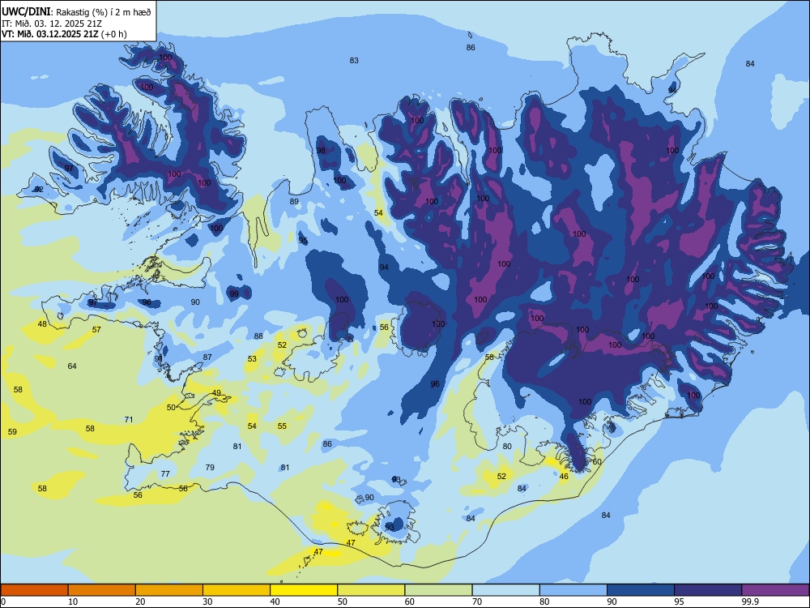Image resolution: width=810 pixels, height=608 pixels.
Task: Click the value 80 in the south-central area
Action: [507, 447]
